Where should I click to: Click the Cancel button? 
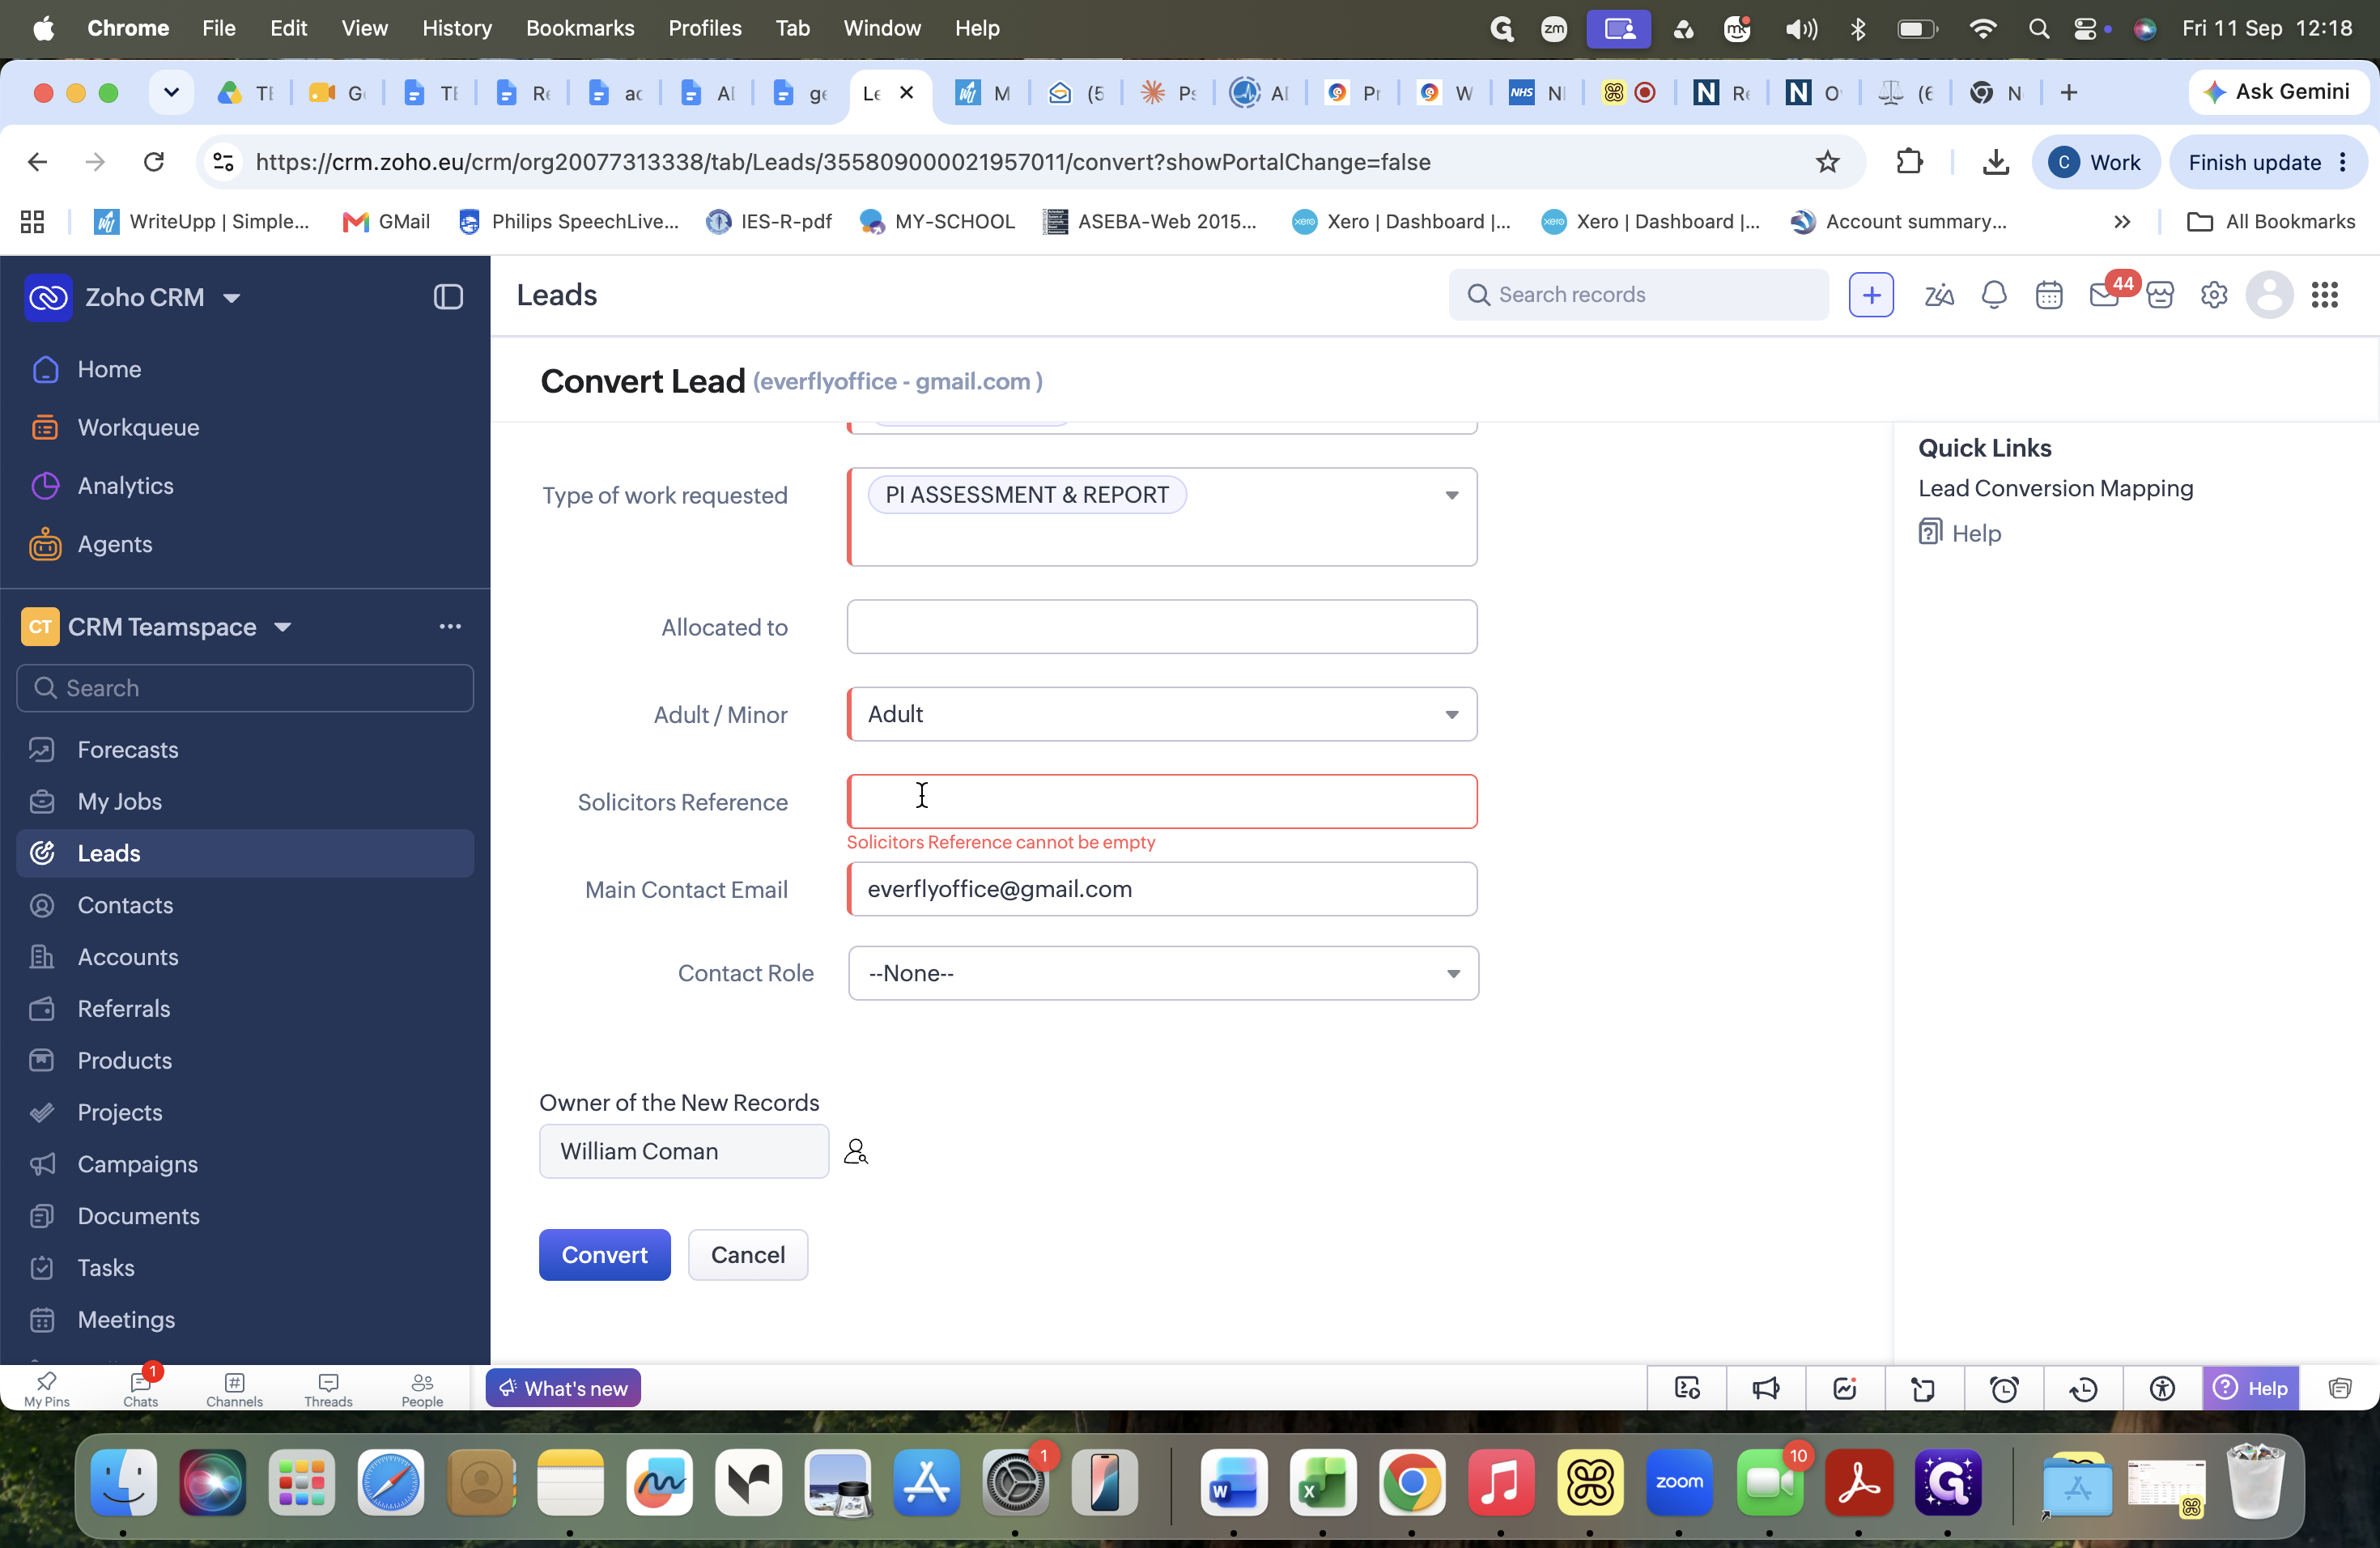pos(747,1255)
